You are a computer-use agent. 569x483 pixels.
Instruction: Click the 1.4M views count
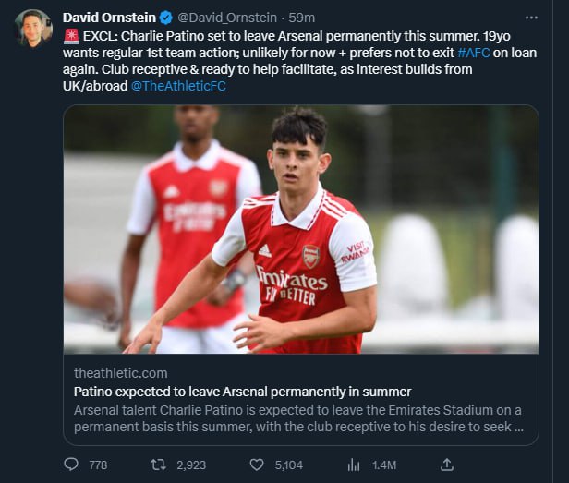point(383,465)
